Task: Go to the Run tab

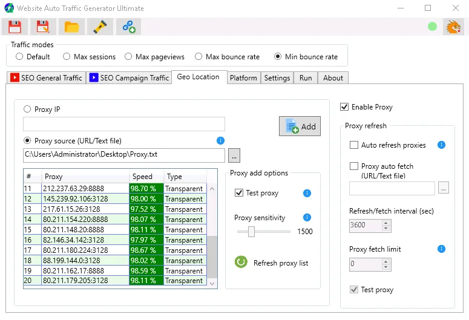Action: (x=306, y=78)
